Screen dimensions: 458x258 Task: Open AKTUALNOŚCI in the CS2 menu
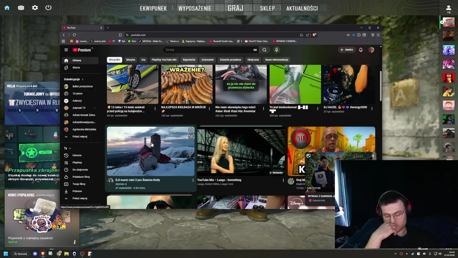302,8
